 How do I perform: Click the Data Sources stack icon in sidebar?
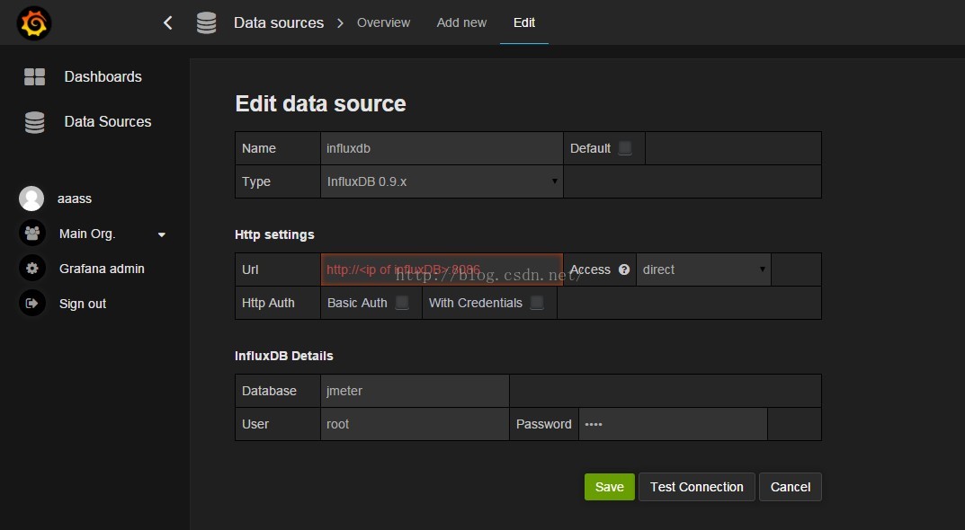click(x=34, y=122)
